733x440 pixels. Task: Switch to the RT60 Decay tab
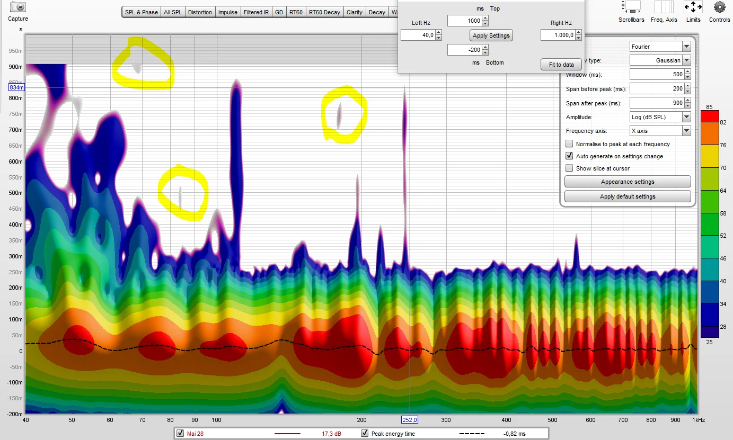[x=324, y=12]
